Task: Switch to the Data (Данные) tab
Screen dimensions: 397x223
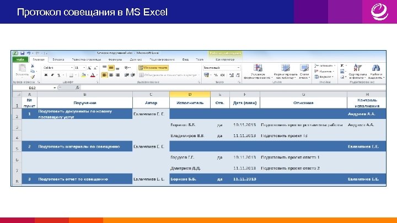Action: click(136, 59)
